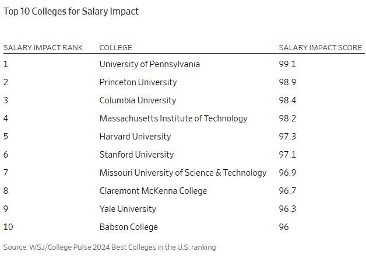Image resolution: width=366 pixels, height=258 pixels.
Task: Click the Top 10 Colleges title
Action: tap(71, 12)
